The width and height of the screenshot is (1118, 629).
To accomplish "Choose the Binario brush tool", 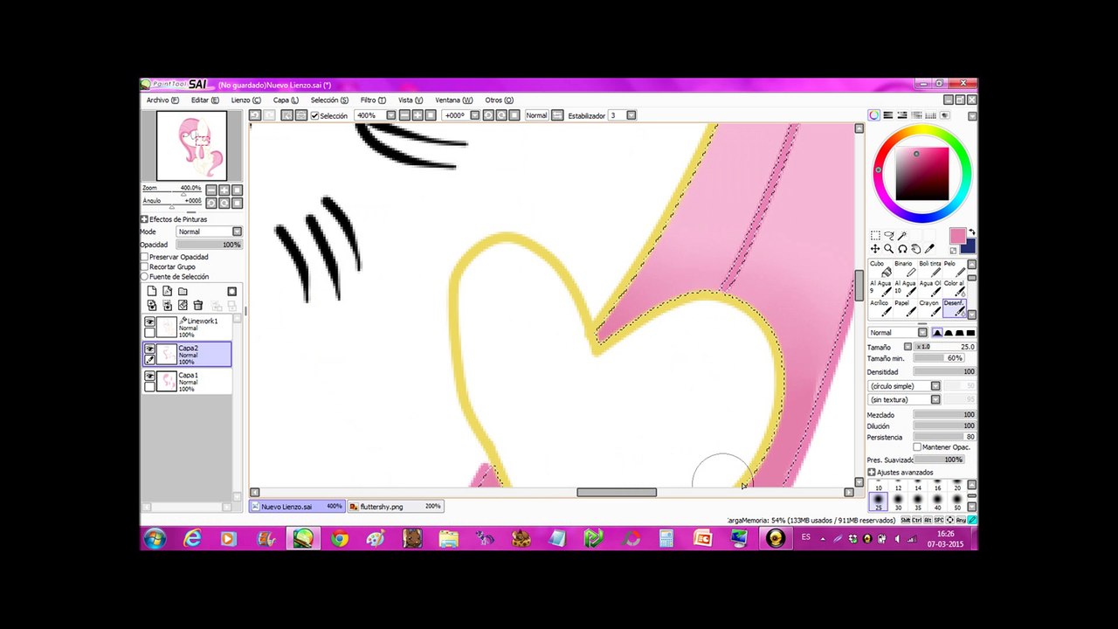I will point(904,269).
